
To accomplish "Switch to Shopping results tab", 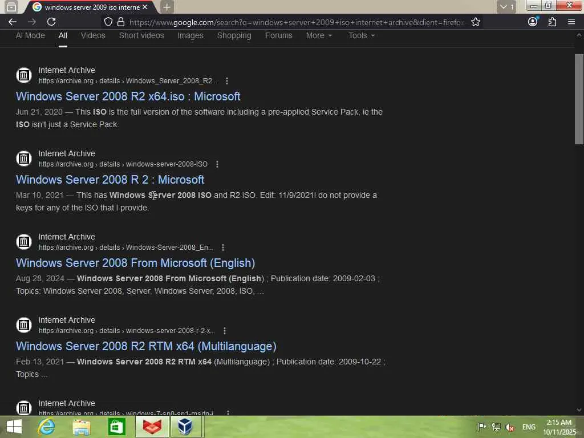I will tap(234, 35).
